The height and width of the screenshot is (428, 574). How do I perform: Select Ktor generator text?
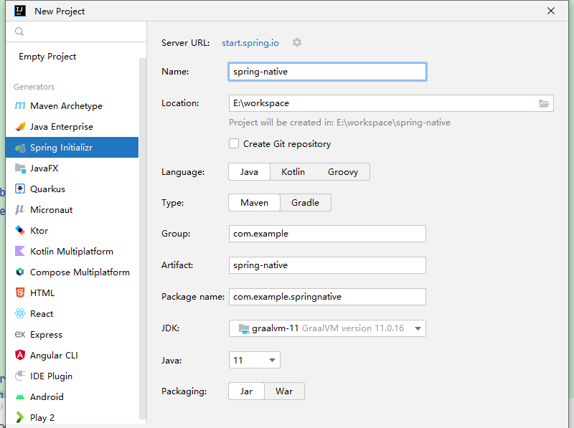pyautogui.click(x=39, y=231)
